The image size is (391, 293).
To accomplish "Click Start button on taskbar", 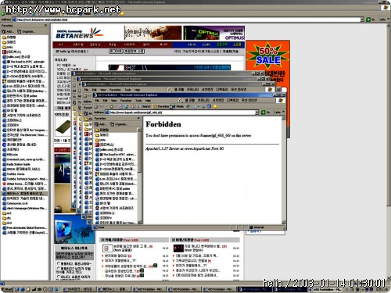I will pos(6,289).
